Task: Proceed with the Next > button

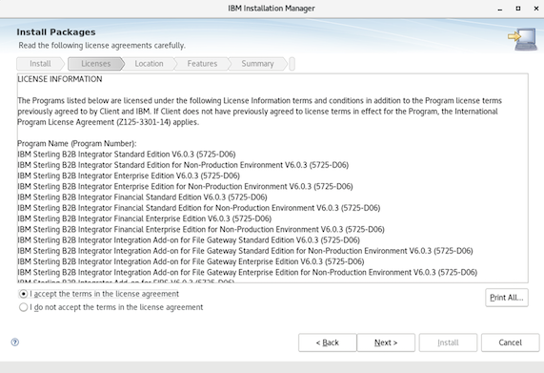Action: click(386, 342)
